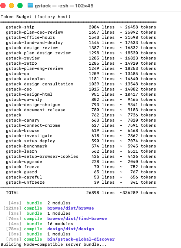Click the '2084 lines' value
Image resolution: width=181 pixels, height=248 pixels.
pyautogui.click(x=102, y=27)
